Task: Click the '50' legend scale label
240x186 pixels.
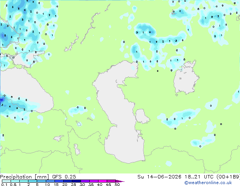Action: [117, 184]
